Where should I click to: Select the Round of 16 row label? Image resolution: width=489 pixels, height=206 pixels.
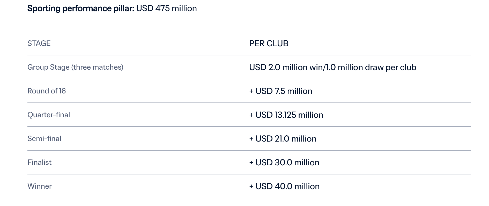pos(47,91)
